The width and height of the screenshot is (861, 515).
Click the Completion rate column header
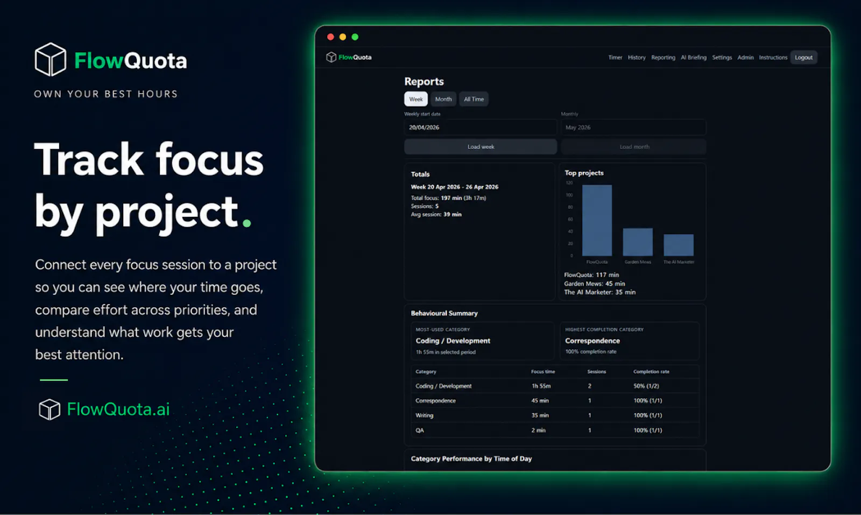coord(651,372)
